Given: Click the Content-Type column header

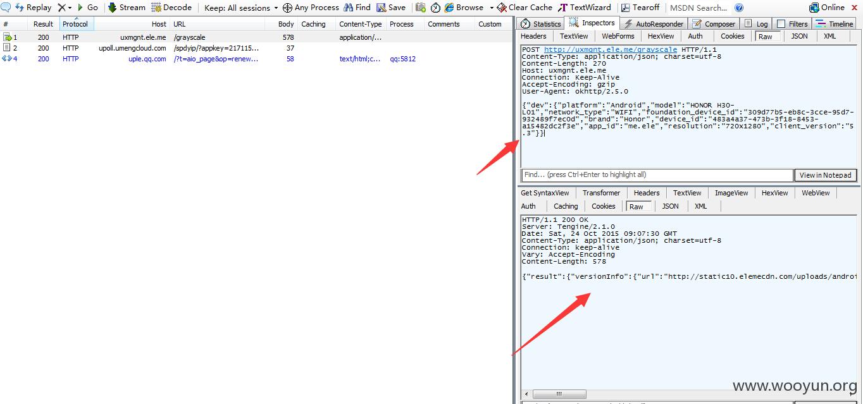Looking at the screenshot, I should click(x=361, y=24).
